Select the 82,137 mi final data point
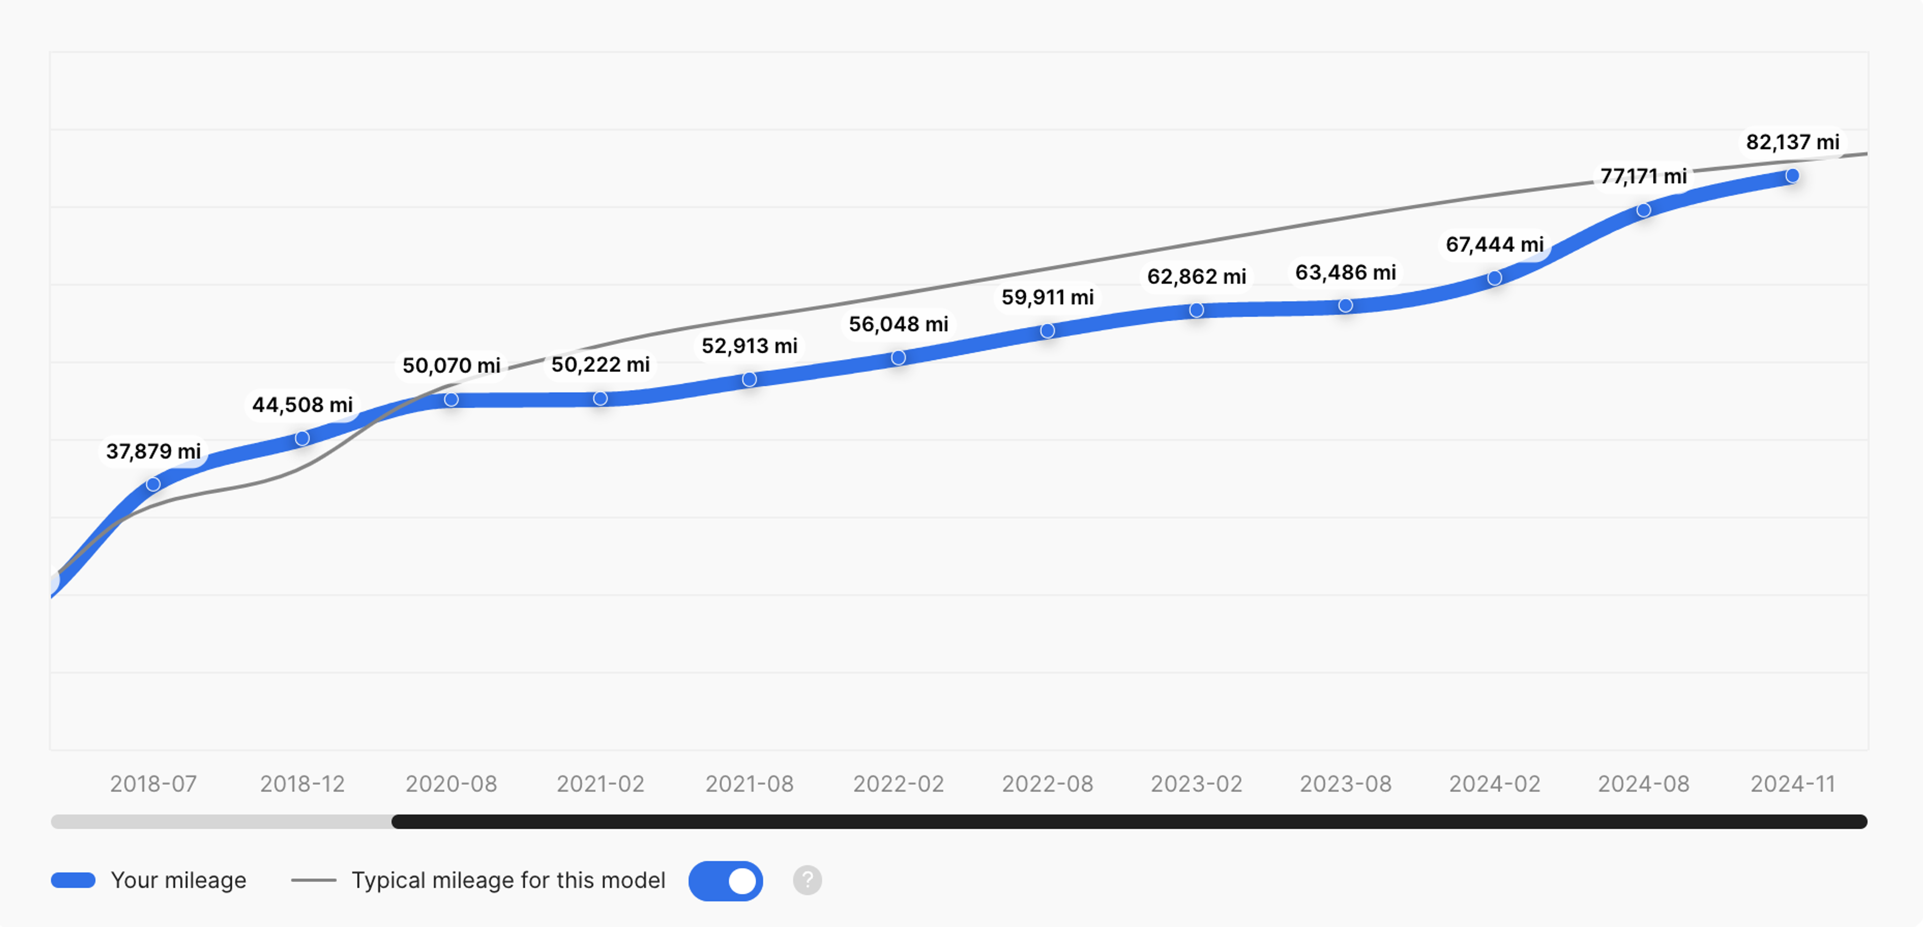The image size is (1923, 927). pos(1792,175)
